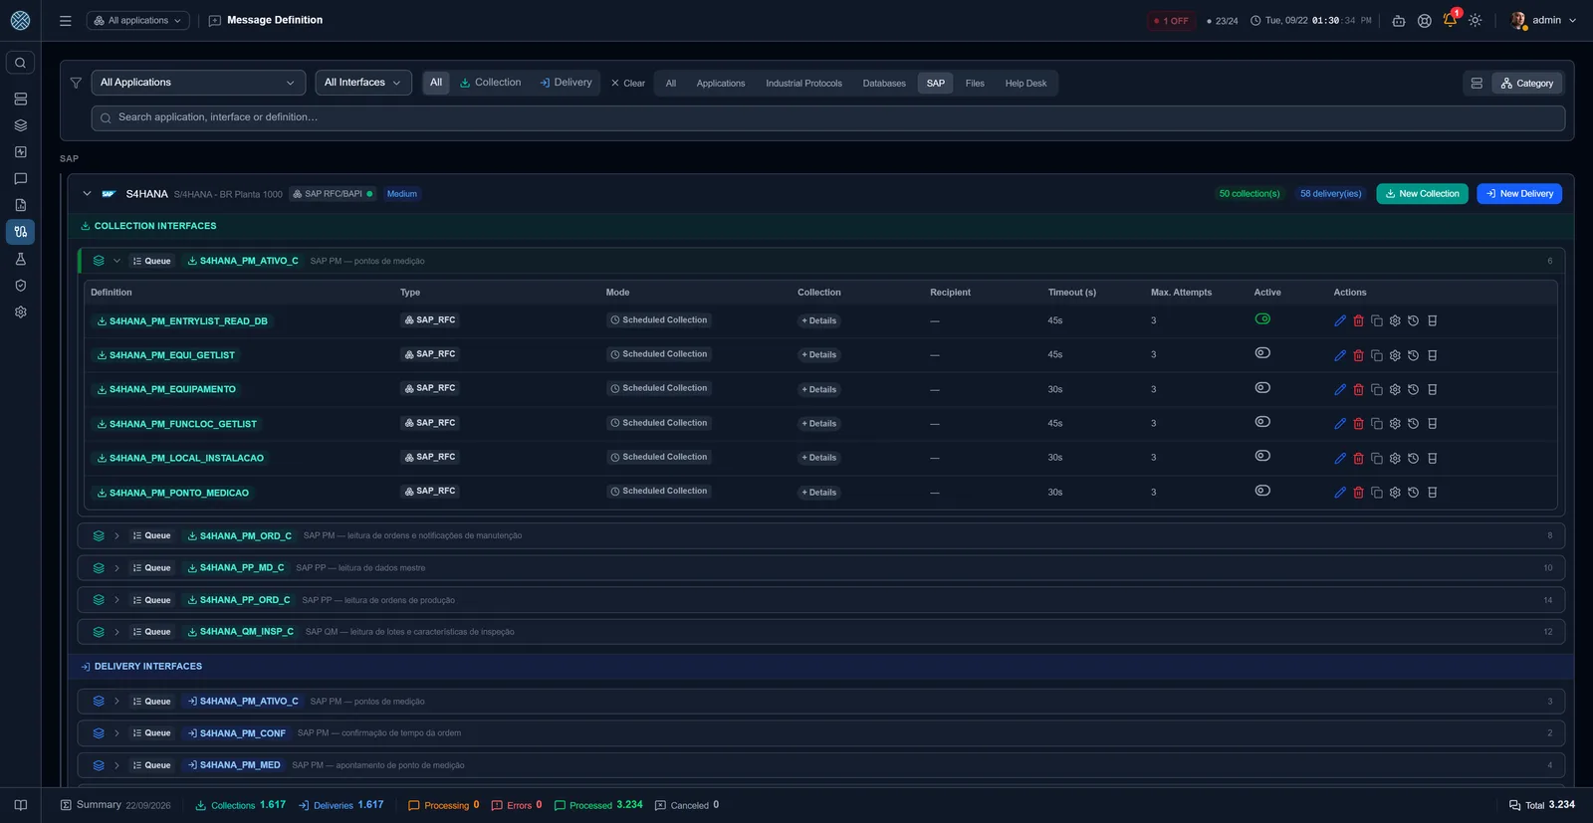Expand the S4HANA_QM_INSP_C queue
This screenshot has width=1593, height=823.
116,632
